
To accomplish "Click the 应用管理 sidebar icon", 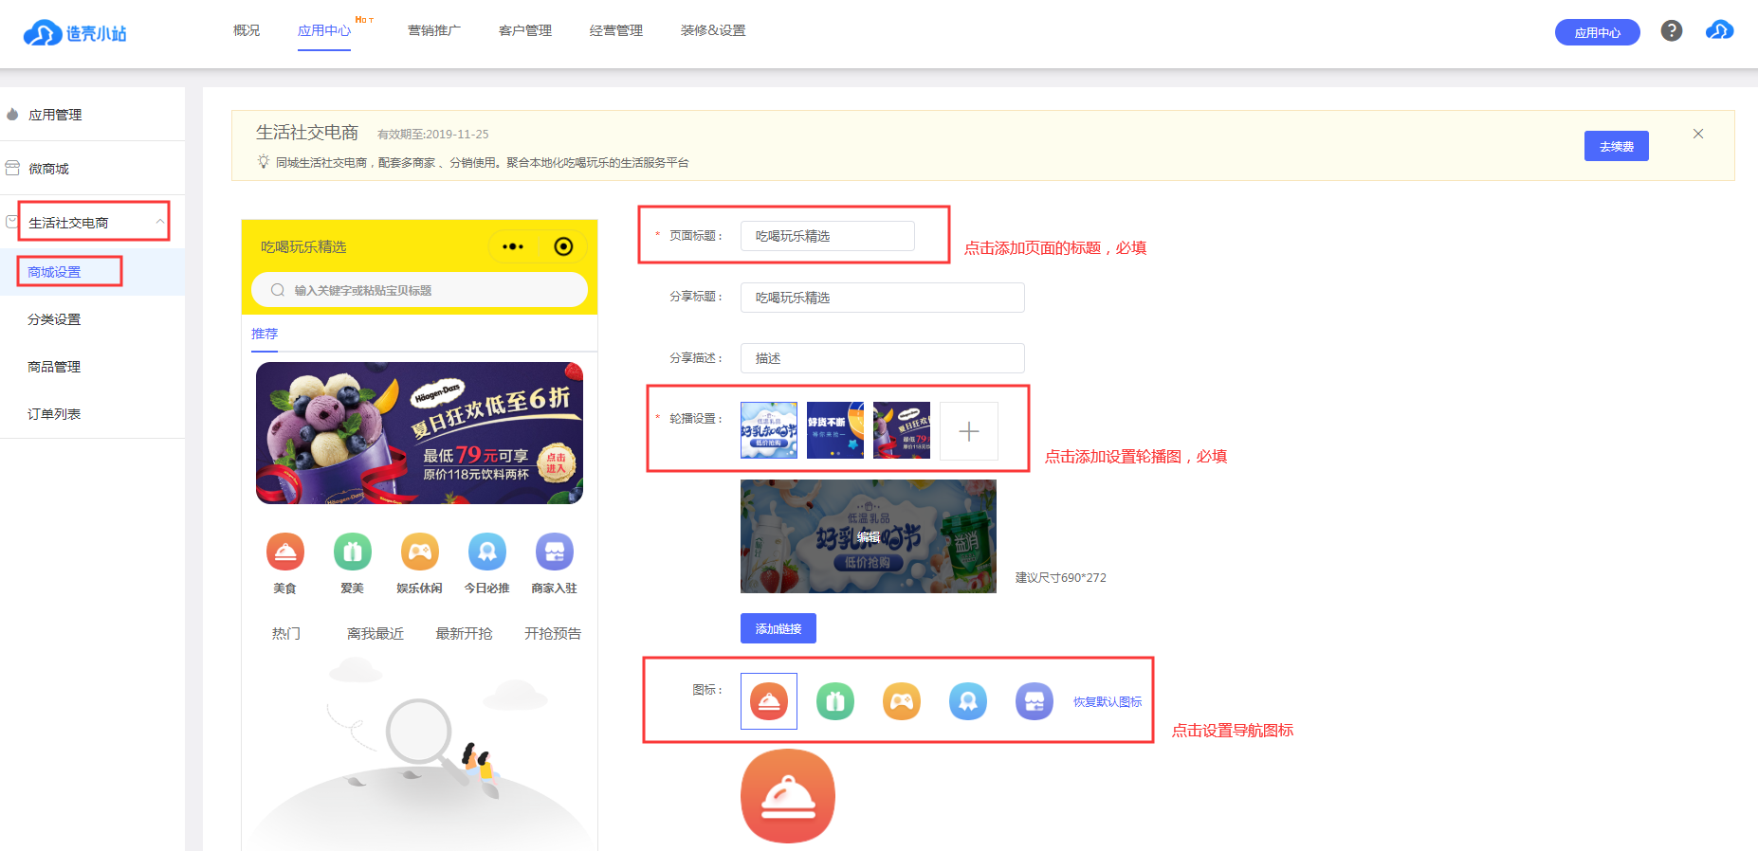I will pyautogui.click(x=12, y=115).
